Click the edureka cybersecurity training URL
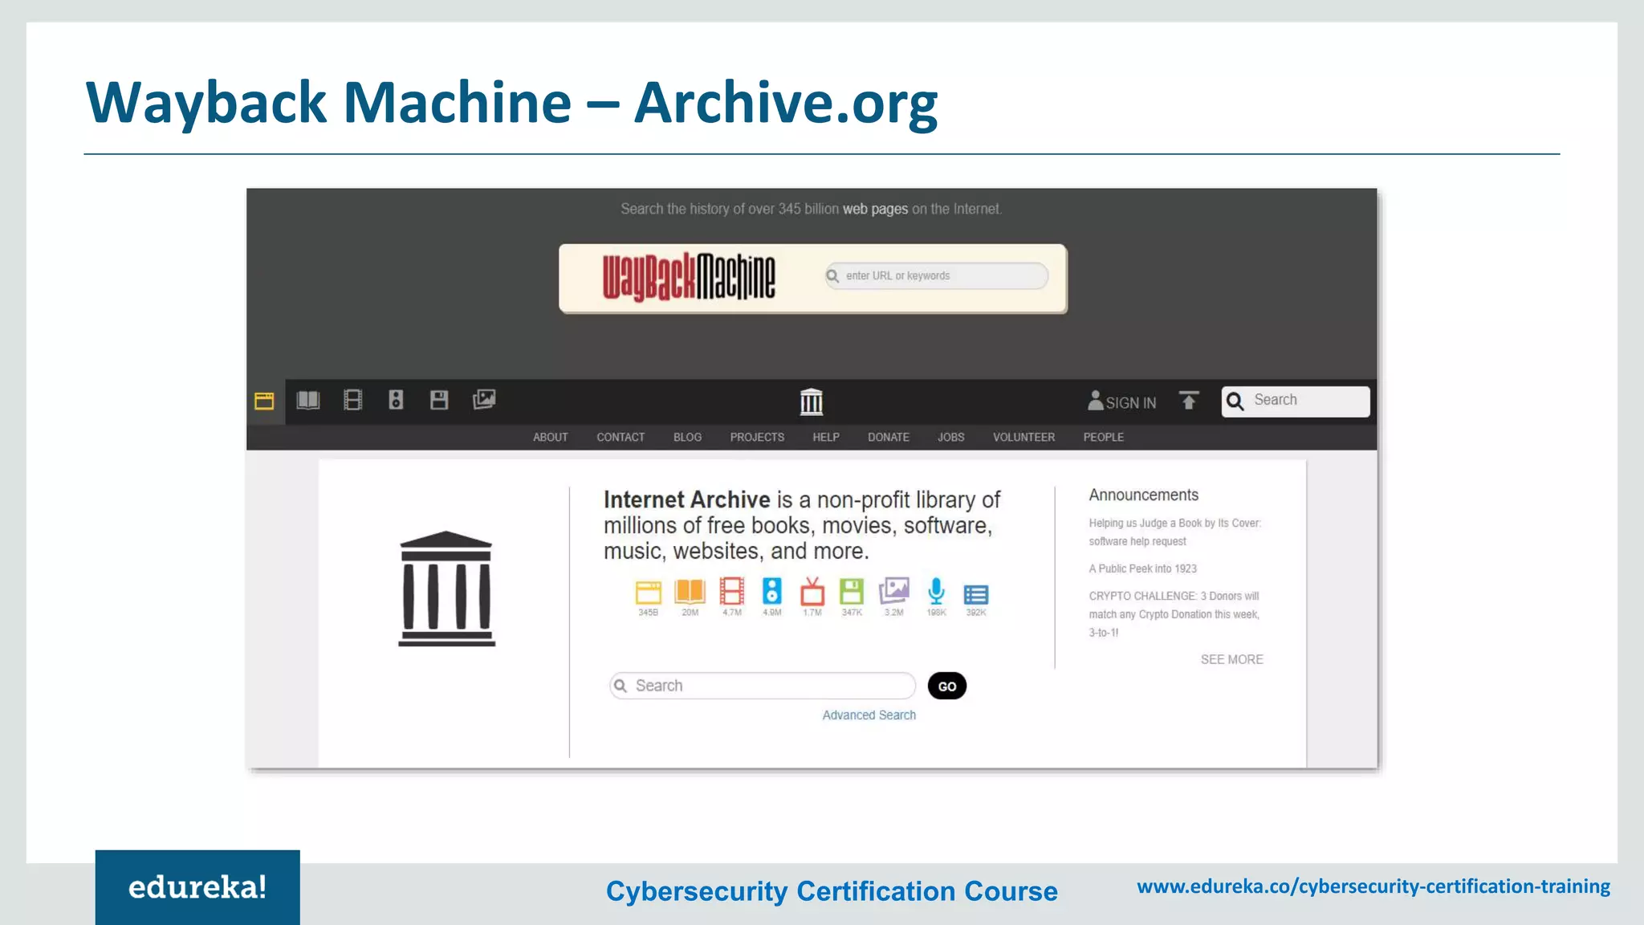1644x925 pixels. point(1373,887)
